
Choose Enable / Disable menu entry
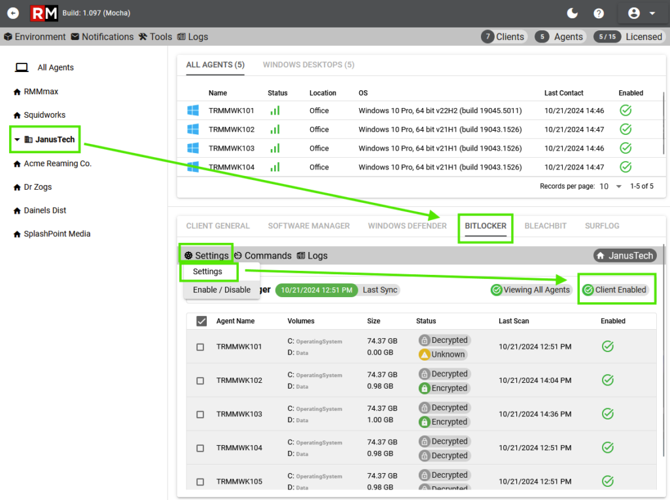[x=222, y=290]
